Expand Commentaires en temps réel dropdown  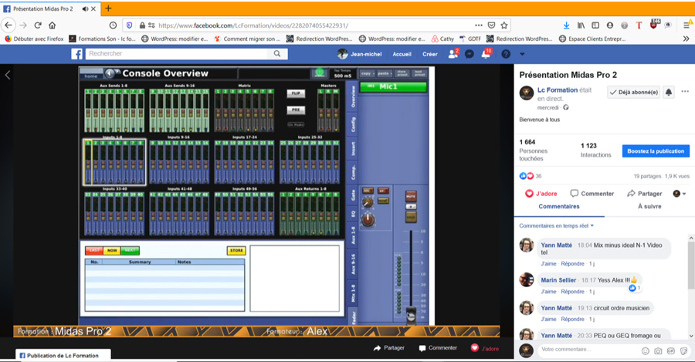coord(556,225)
